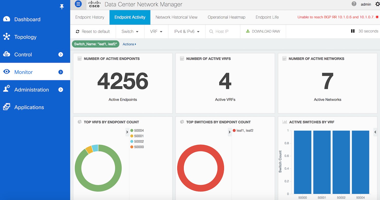Click the Applications icon in the sidebar
This screenshot has width=380, height=200.
(x=7, y=107)
